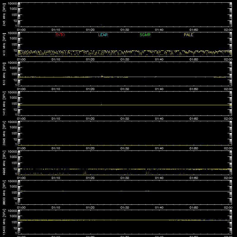Click the 10000 tick of 245 MHz plot
Viewport: 237px width, 237px height.
coord(12,4)
